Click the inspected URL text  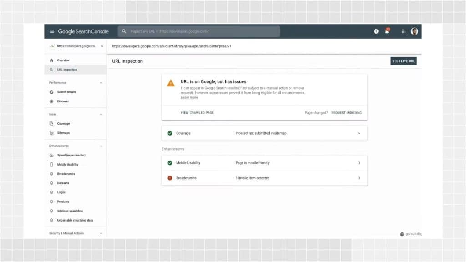172,46
